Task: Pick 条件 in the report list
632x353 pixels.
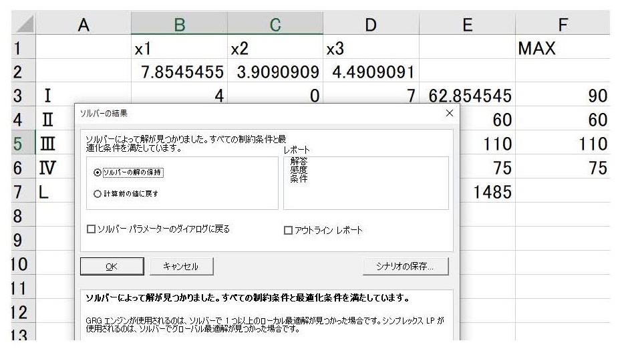Action: (299, 179)
